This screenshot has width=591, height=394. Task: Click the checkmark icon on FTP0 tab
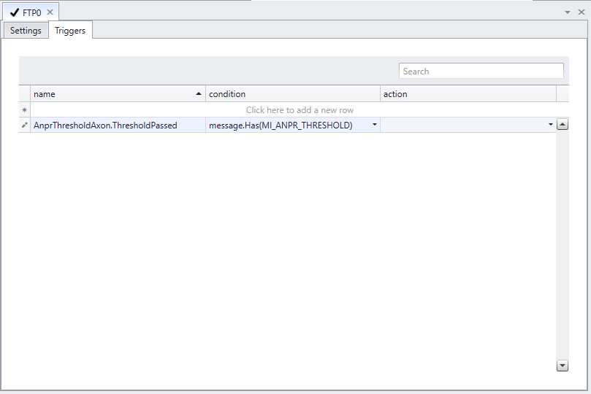15,12
